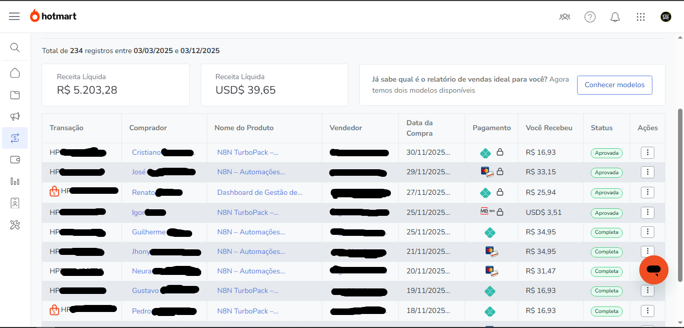
Task: Click the R$ 31,47 amount
Action: 541,271
